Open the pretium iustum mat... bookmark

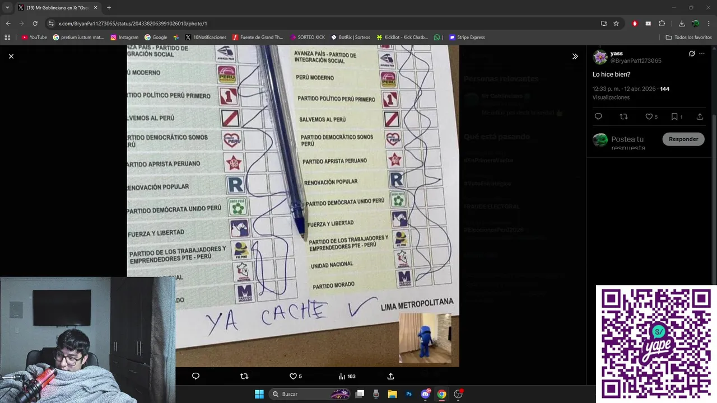pos(78,38)
